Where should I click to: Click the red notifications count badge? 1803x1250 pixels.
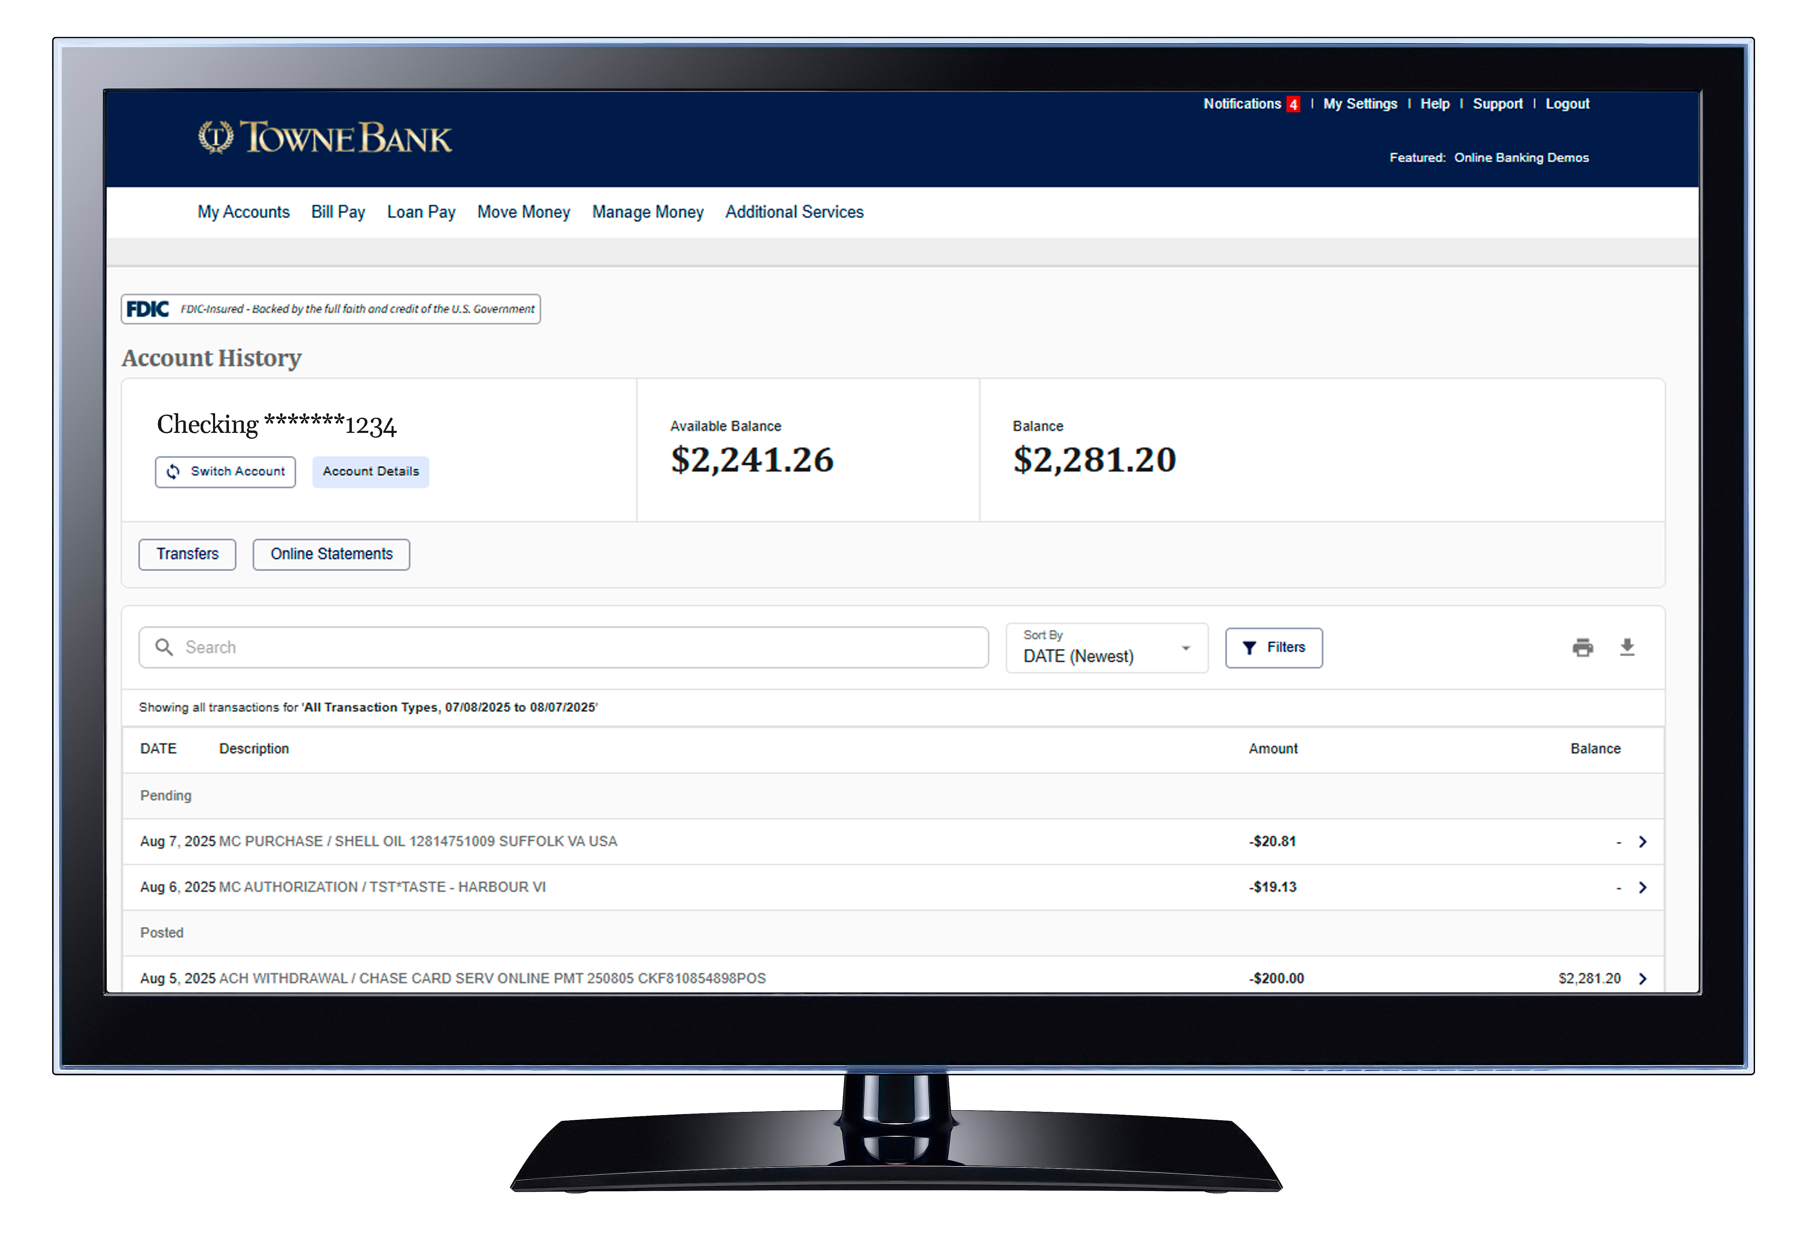coord(1293,104)
